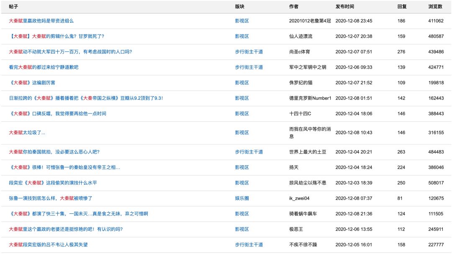The image size is (452, 254).
Task: Click the 浏览数 column header
Action: point(435,7)
